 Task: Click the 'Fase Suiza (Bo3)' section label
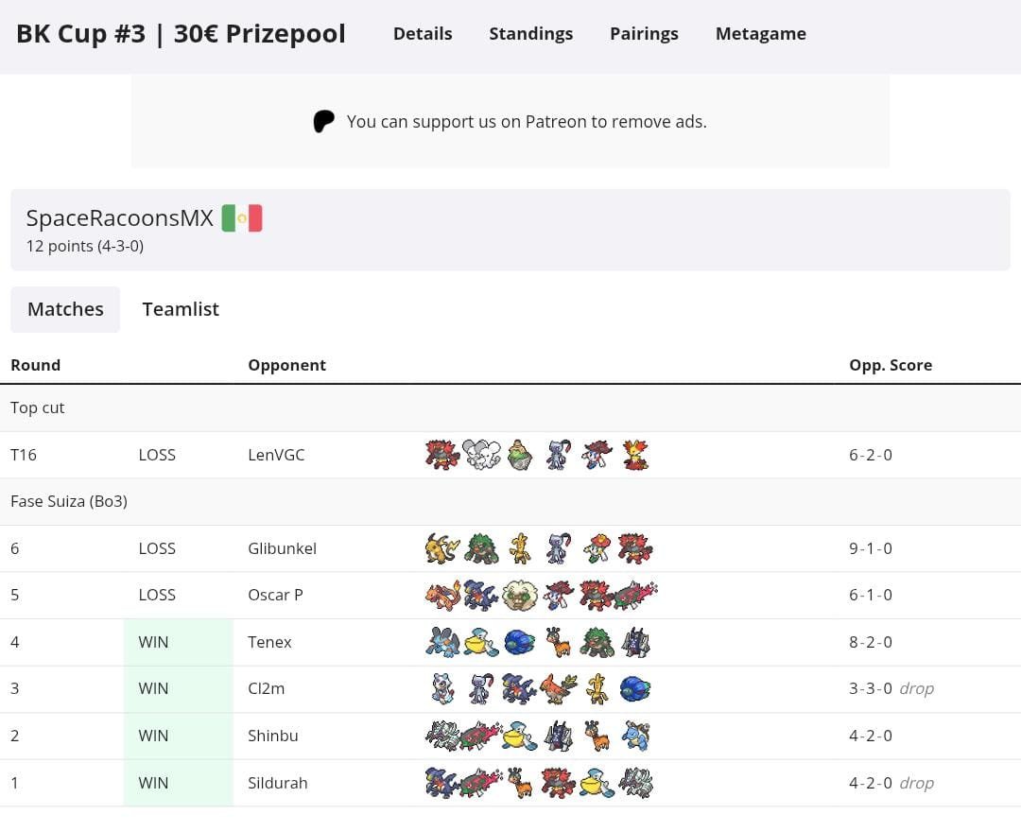click(x=69, y=501)
